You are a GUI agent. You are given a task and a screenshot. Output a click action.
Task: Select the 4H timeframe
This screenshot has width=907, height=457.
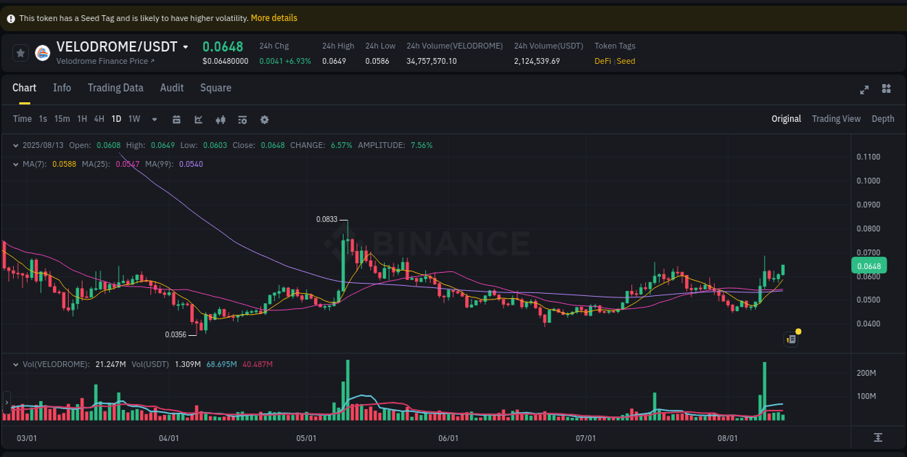point(99,119)
